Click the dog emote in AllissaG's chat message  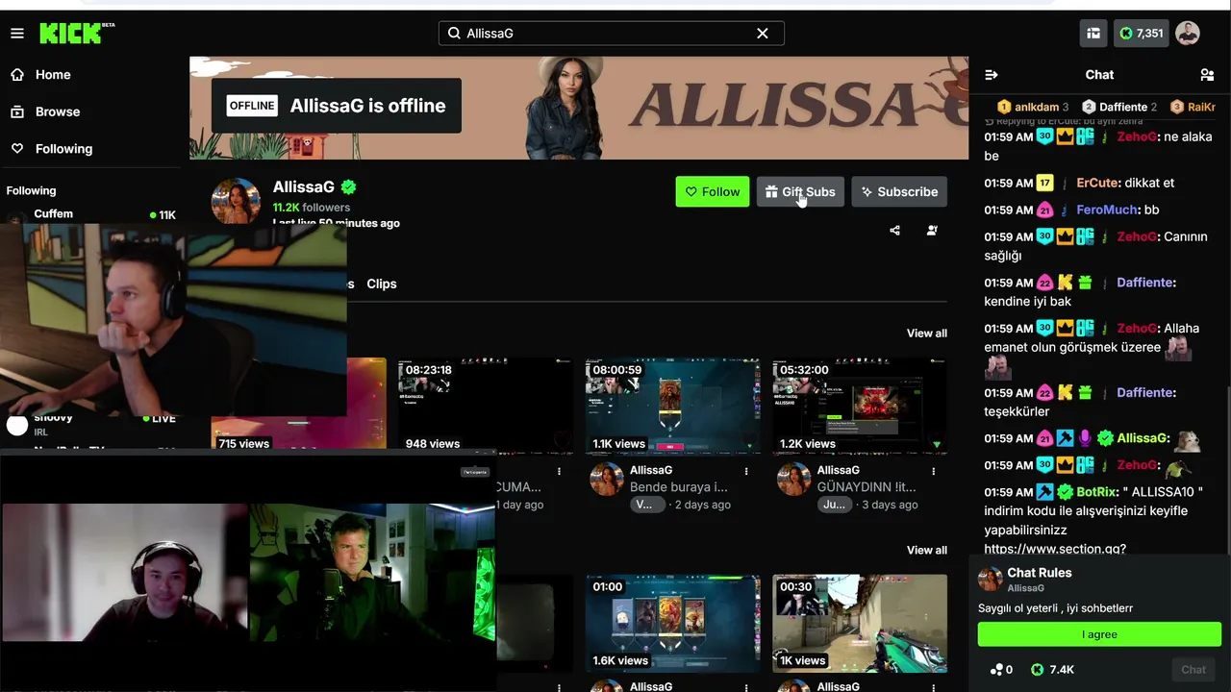coord(1187,439)
